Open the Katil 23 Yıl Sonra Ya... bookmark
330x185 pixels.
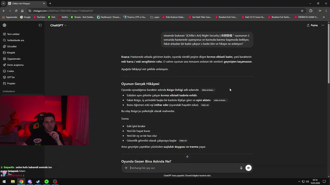253,17
